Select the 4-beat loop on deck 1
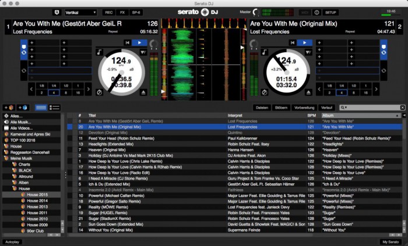The height and width of the screenshot is (246, 408). tap(54, 92)
